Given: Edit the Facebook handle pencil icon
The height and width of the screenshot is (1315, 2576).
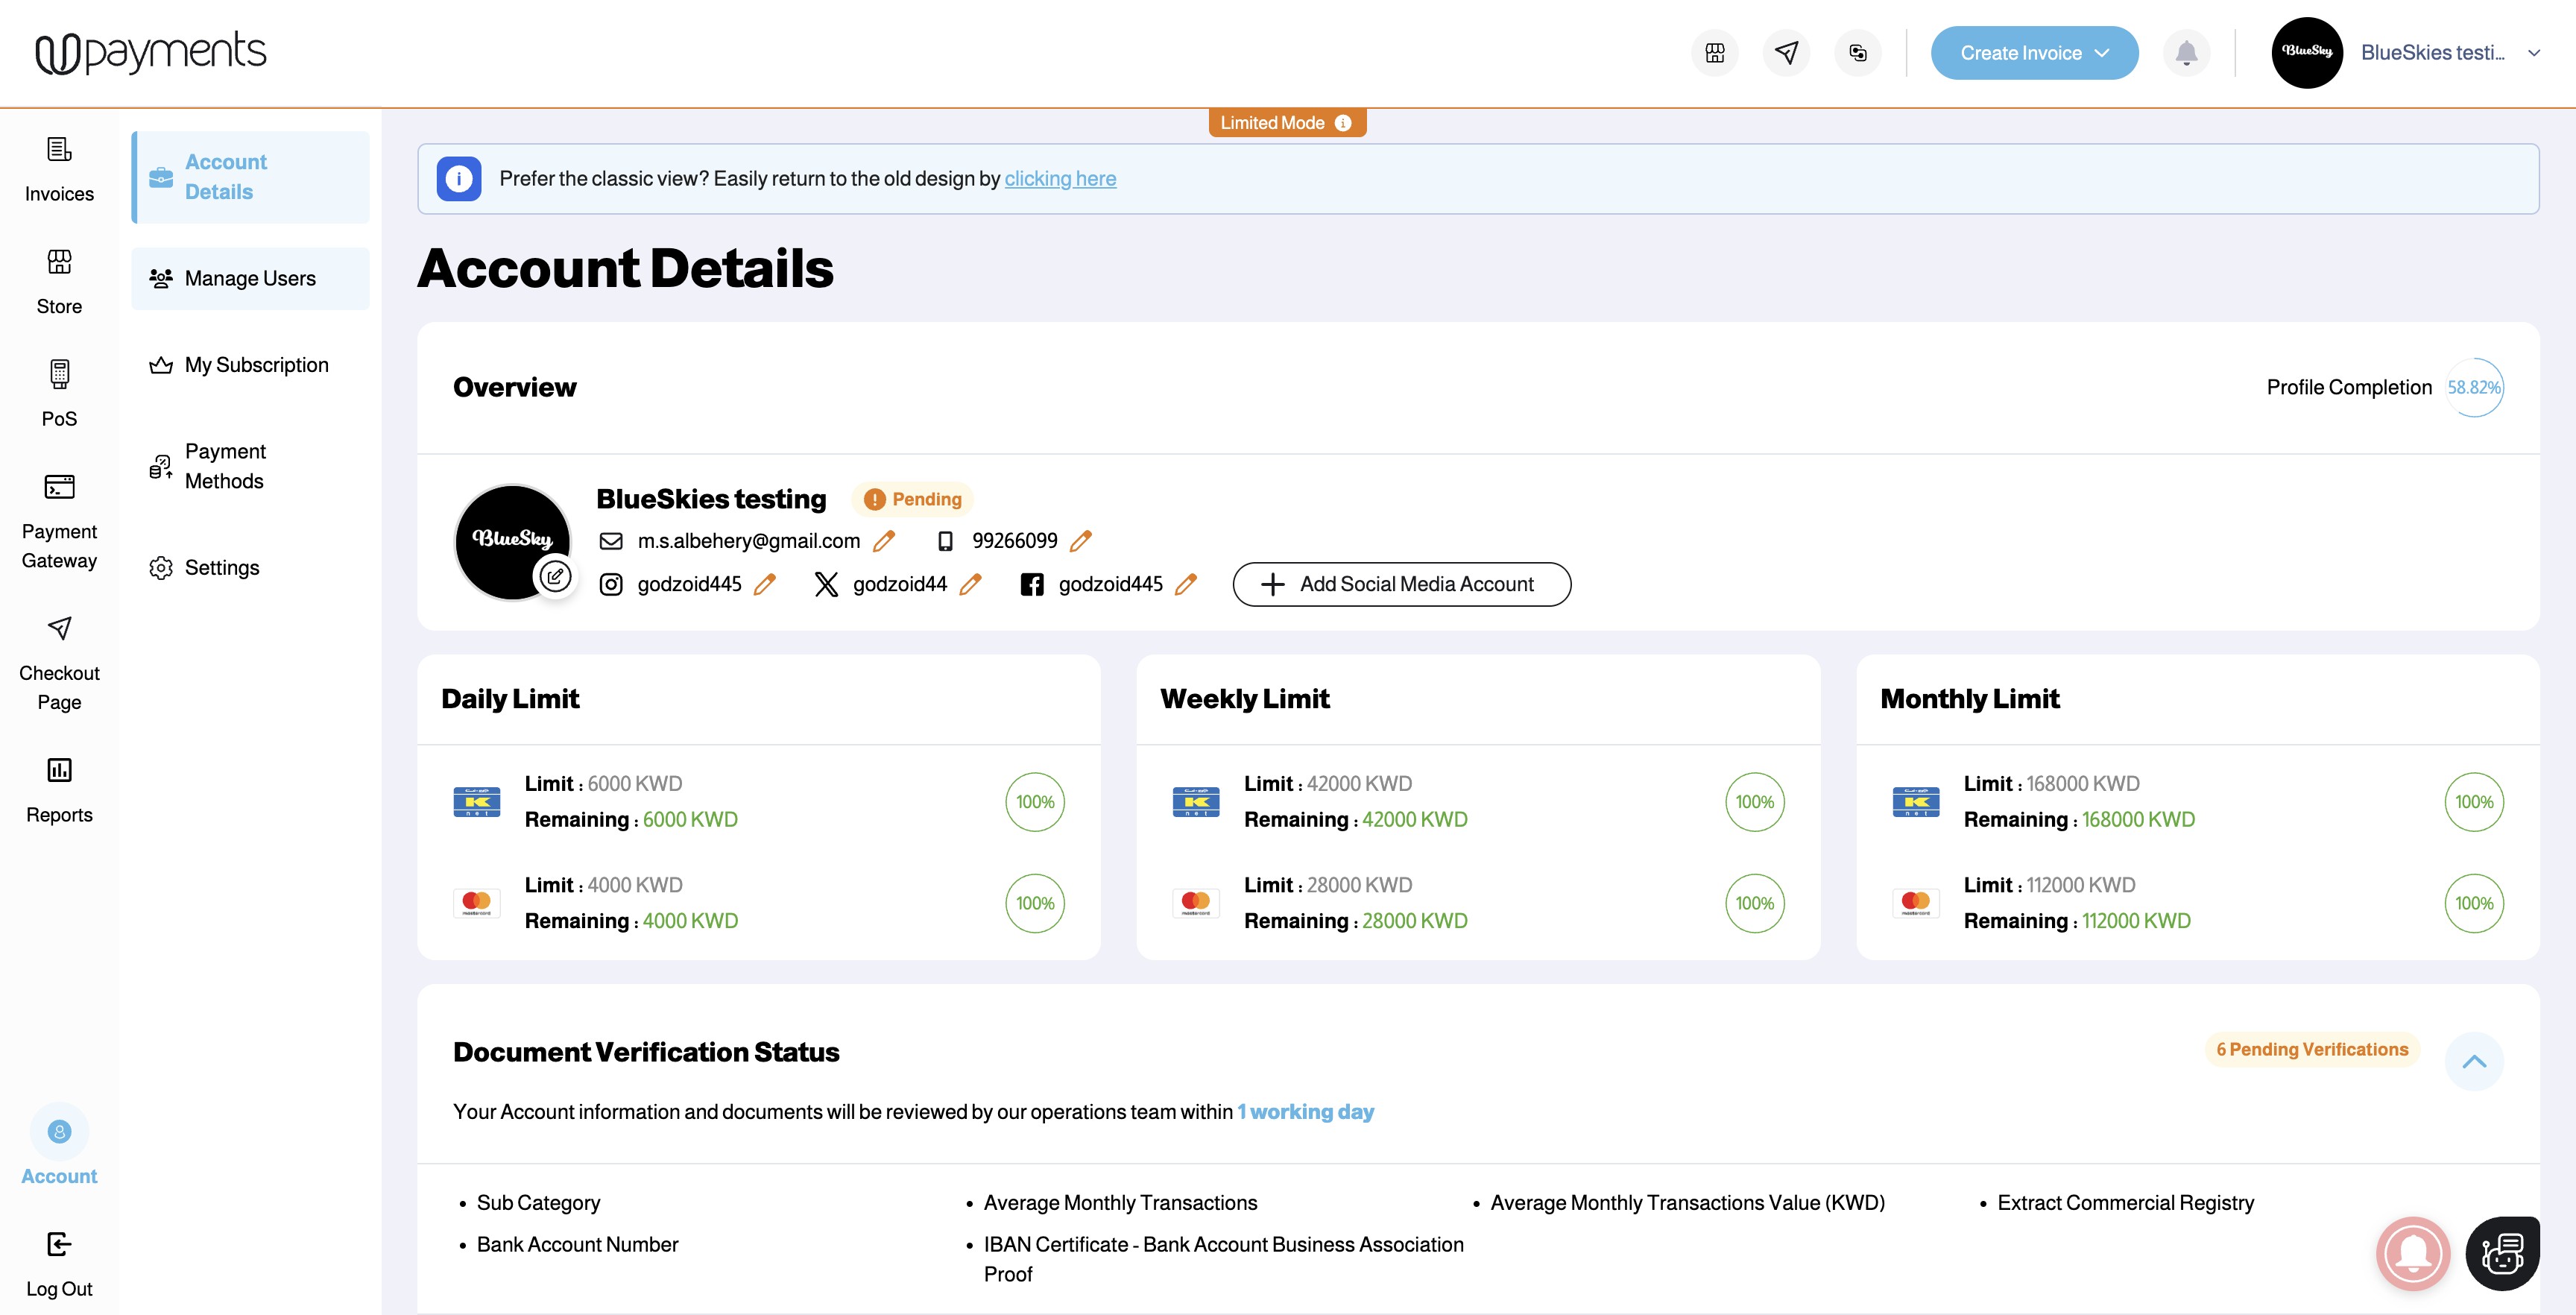Looking at the screenshot, I should coord(1186,585).
